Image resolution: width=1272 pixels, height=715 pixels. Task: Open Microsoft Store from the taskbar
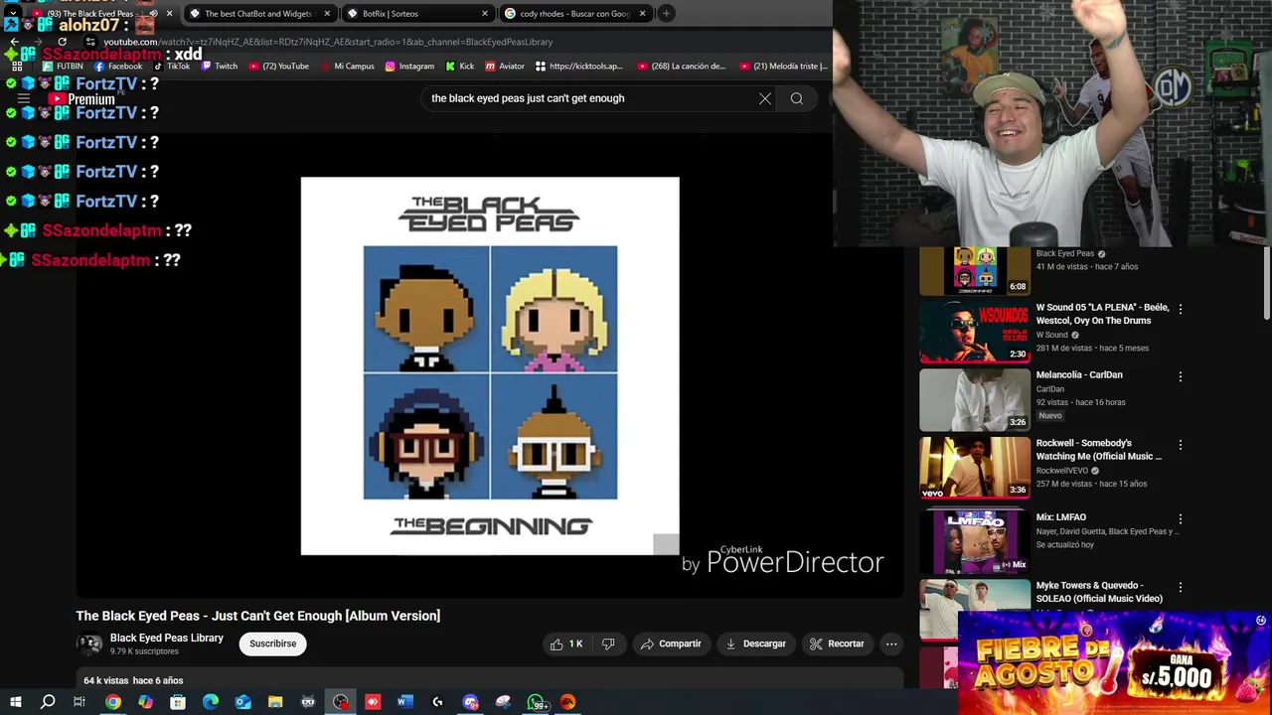click(178, 702)
